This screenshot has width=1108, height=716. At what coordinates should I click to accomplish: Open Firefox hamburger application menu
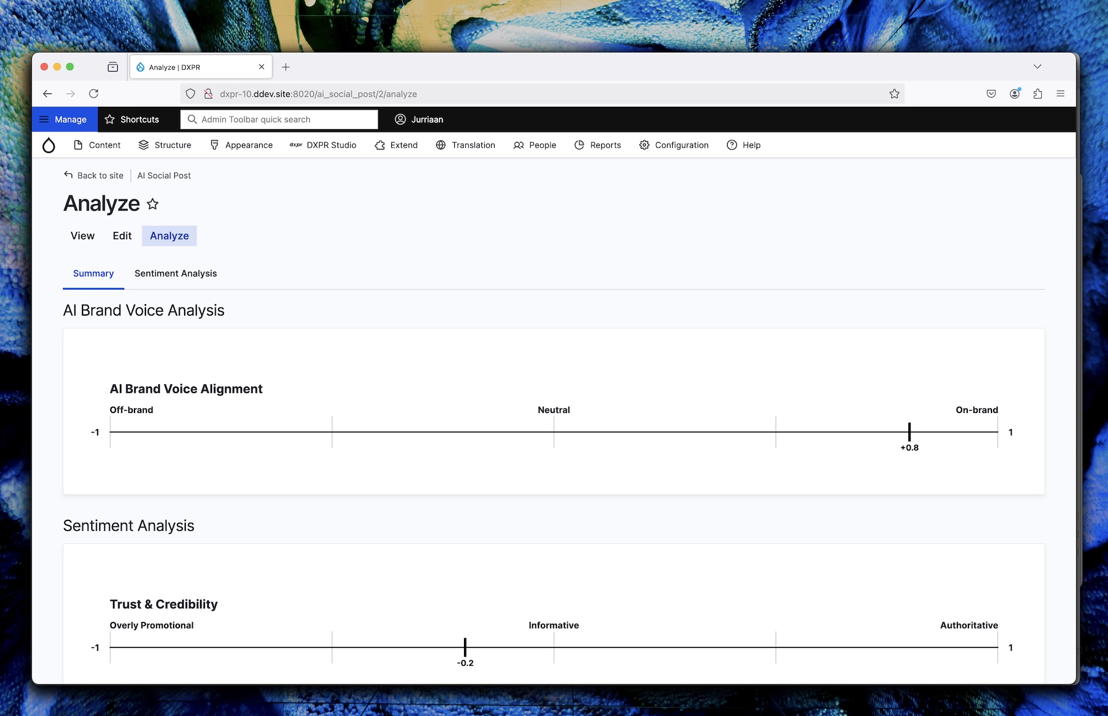pos(1060,94)
